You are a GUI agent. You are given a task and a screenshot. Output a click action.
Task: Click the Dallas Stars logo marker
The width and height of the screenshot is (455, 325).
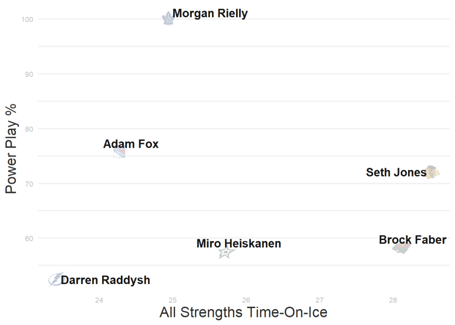tap(226, 253)
